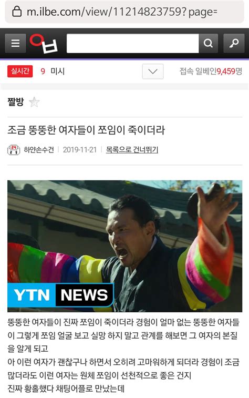Select the trending keyword 미시
Screen dimensions: 249x398
58,72
